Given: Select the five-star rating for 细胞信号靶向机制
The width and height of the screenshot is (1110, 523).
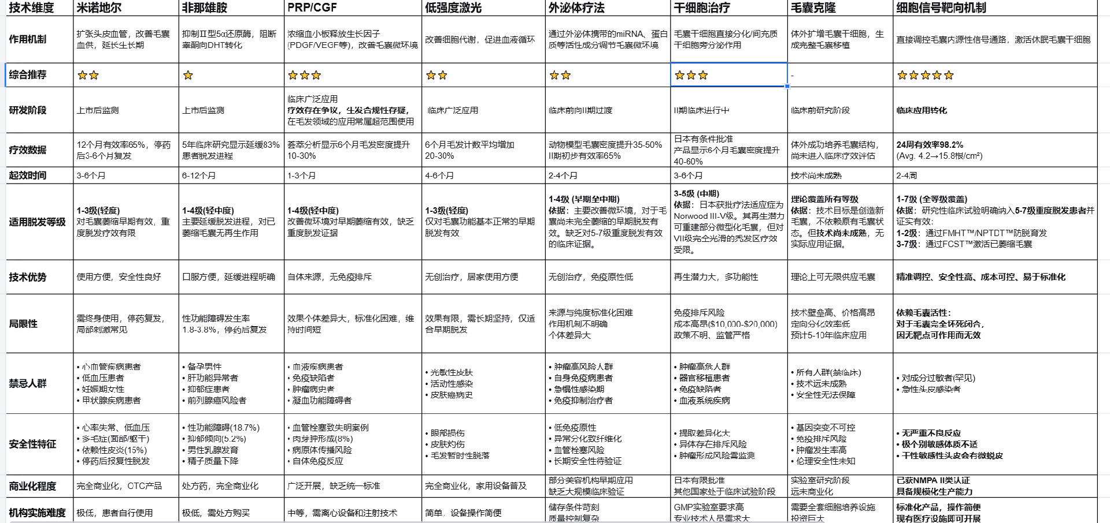Looking at the screenshot, I should pos(924,75).
